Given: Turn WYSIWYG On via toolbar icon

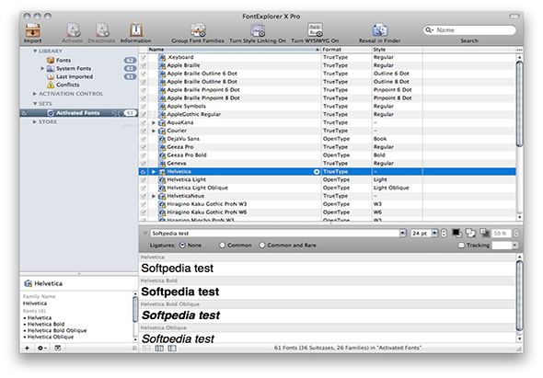Looking at the screenshot, I should pyautogui.click(x=315, y=30).
